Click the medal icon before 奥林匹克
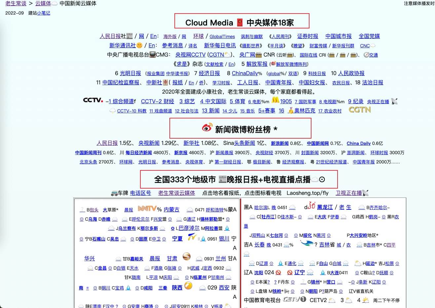Screen dimensions: 435x308 point(291,110)
